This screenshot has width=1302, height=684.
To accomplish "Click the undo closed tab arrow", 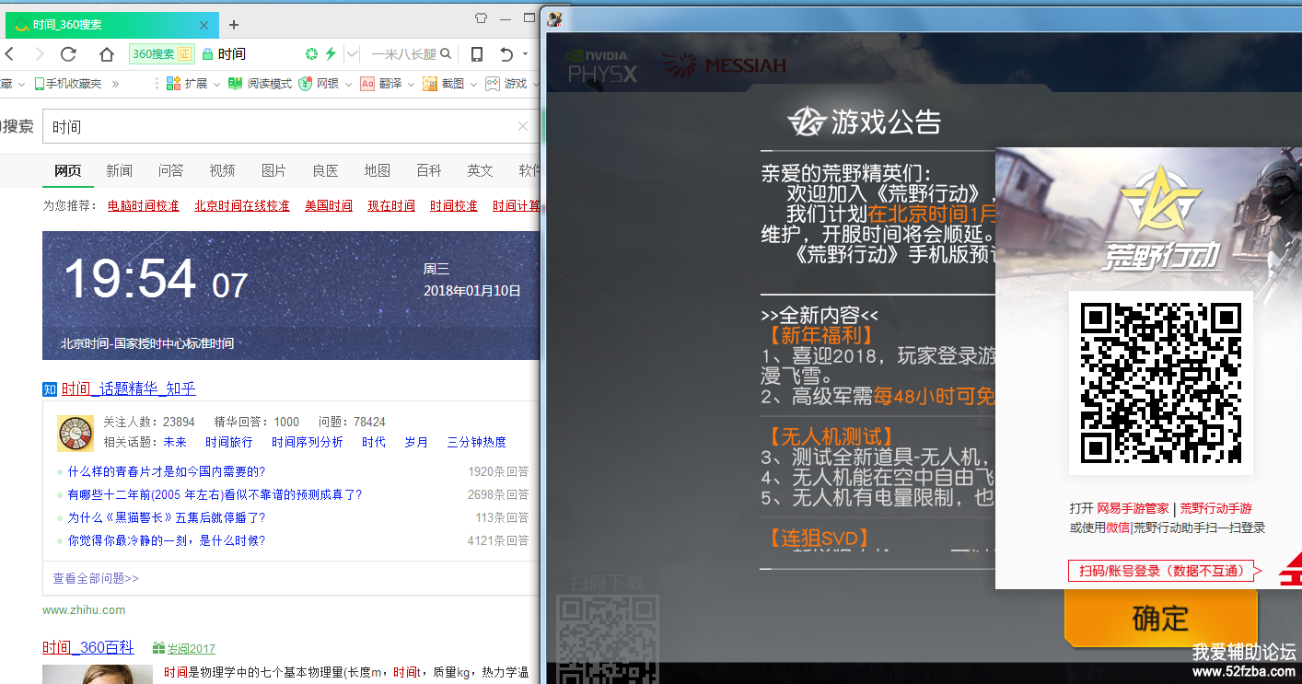I will 506,54.
